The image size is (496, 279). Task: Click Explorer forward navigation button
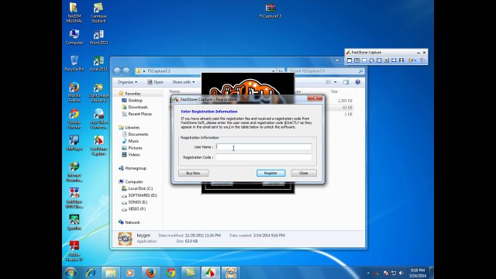tap(126, 71)
